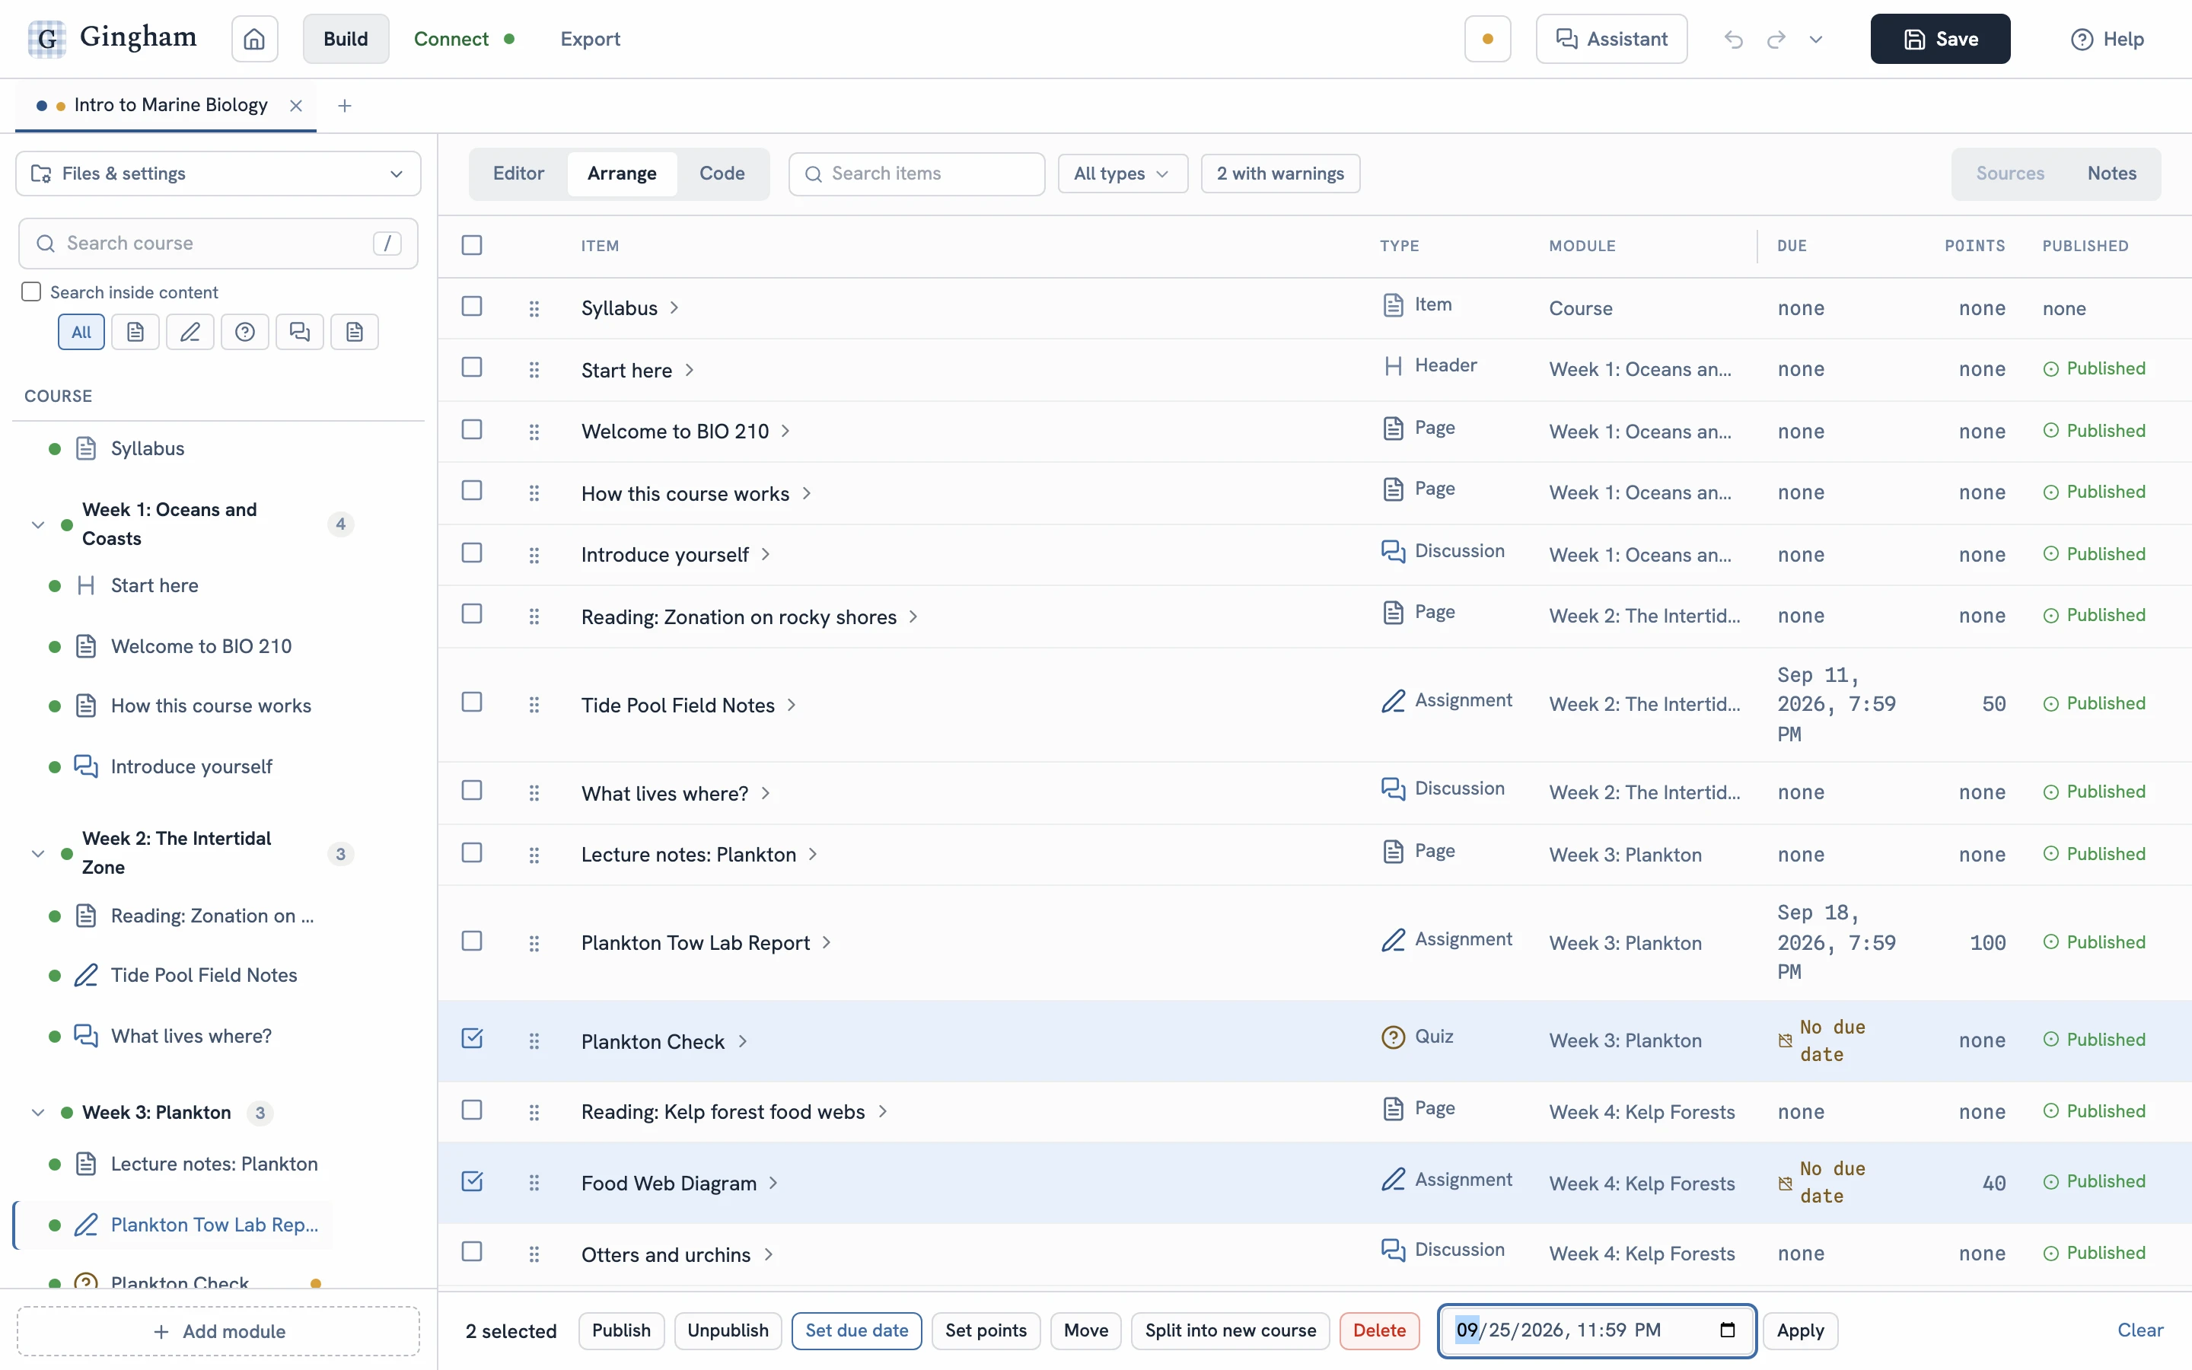The width and height of the screenshot is (2192, 1370).
Task: Collapse Week 1: Oceans and Coasts module
Action: point(38,524)
